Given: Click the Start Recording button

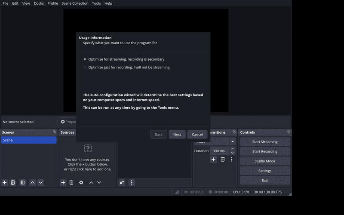Looking at the screenshot, I should coord(265,151).
